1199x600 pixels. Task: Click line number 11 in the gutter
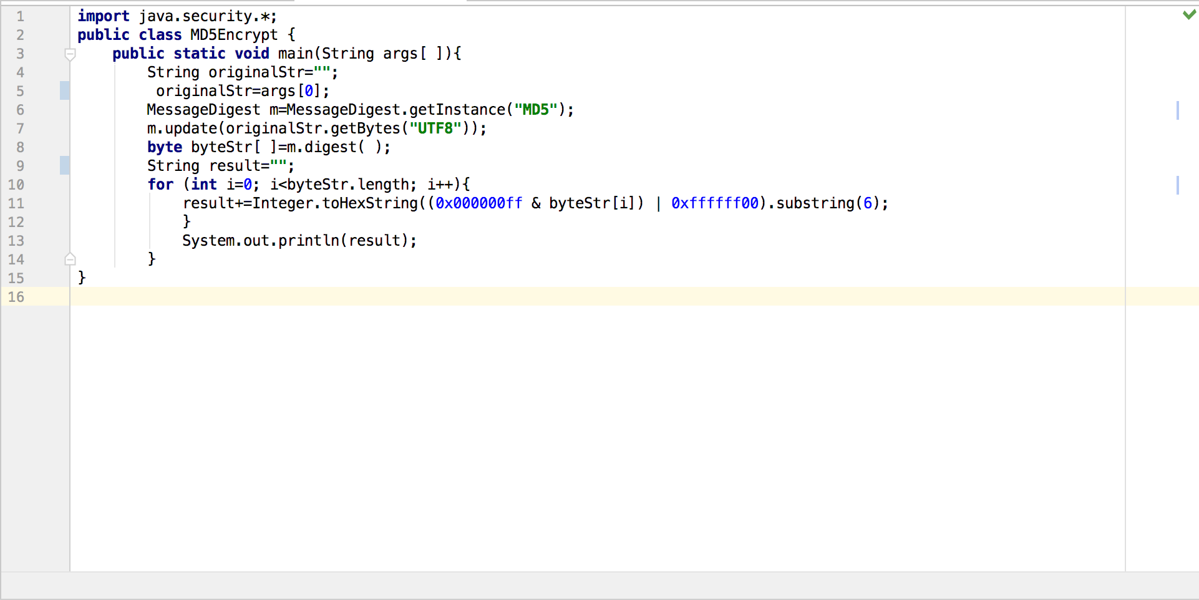[16, 203]
